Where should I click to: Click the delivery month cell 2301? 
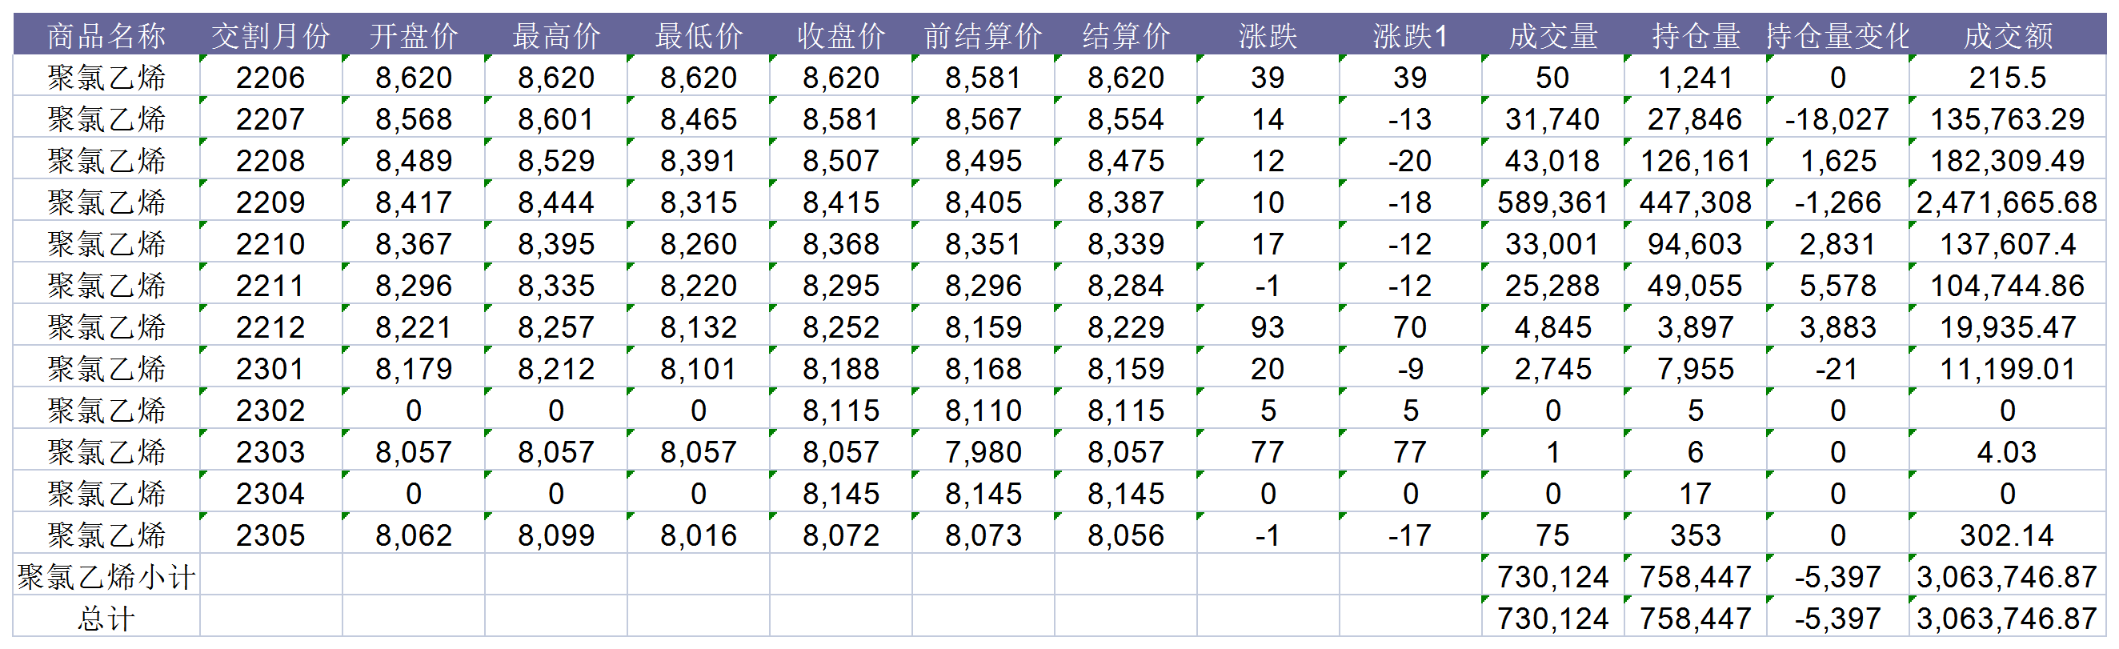coord(270,368)
